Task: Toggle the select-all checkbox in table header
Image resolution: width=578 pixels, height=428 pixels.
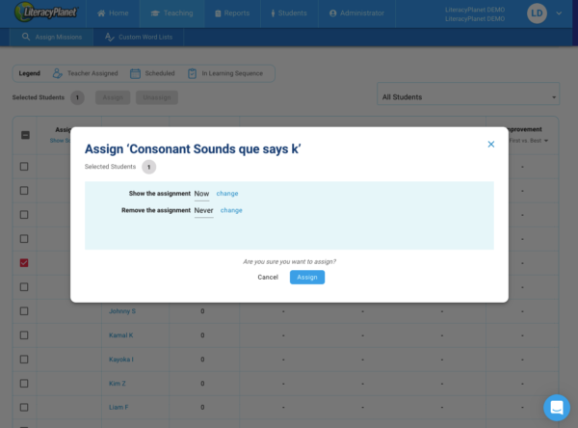Action: (24, 135)
